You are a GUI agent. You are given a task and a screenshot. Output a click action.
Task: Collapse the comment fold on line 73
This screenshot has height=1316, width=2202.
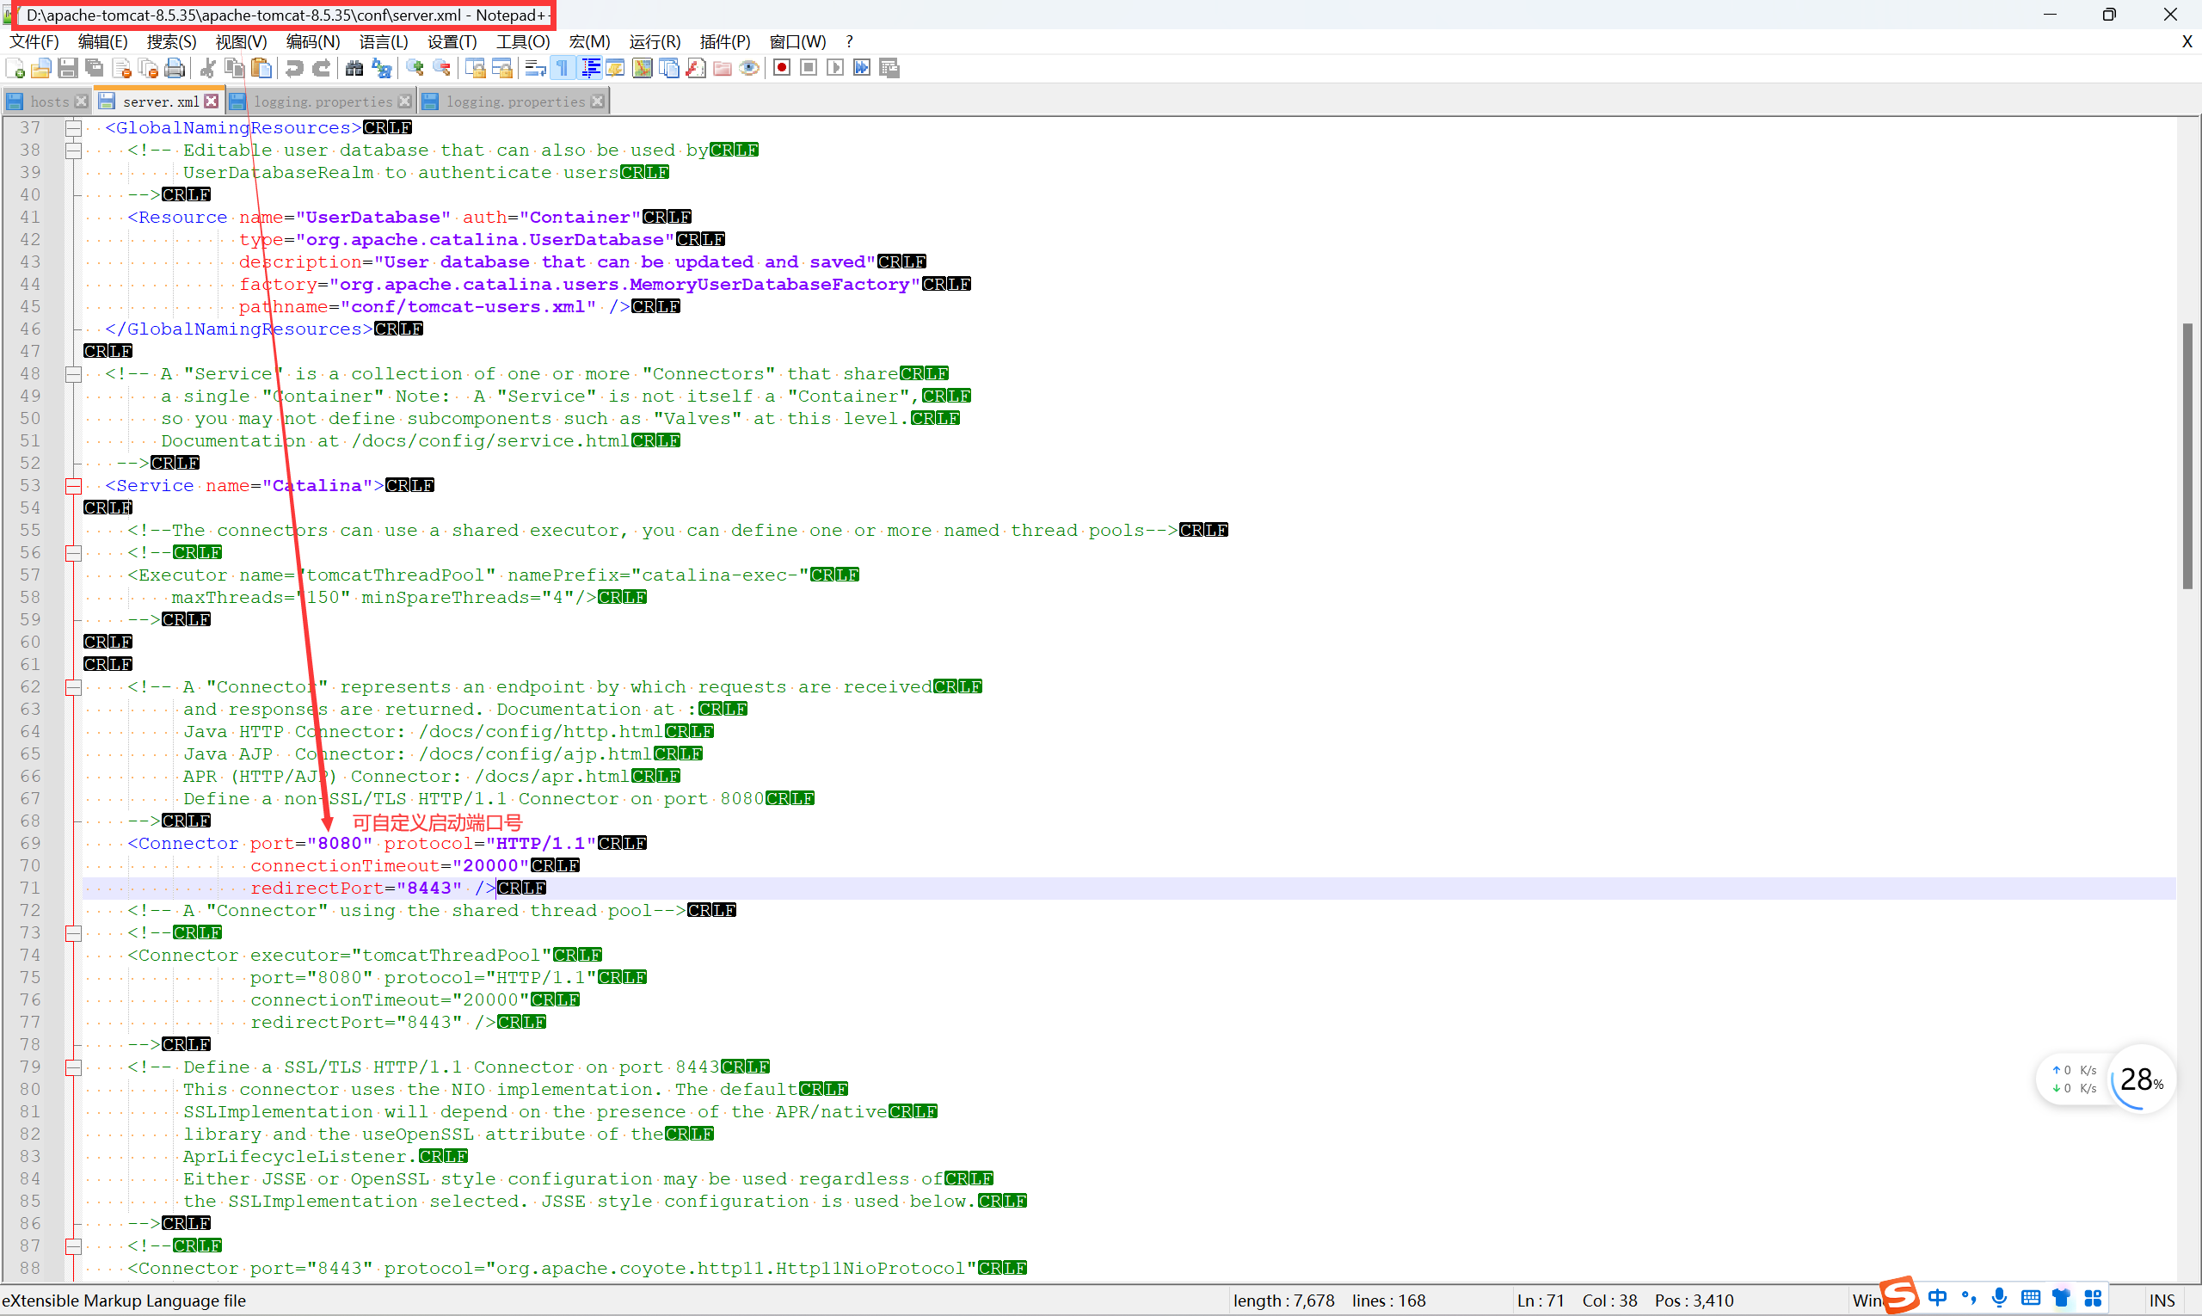pos(74,933)
